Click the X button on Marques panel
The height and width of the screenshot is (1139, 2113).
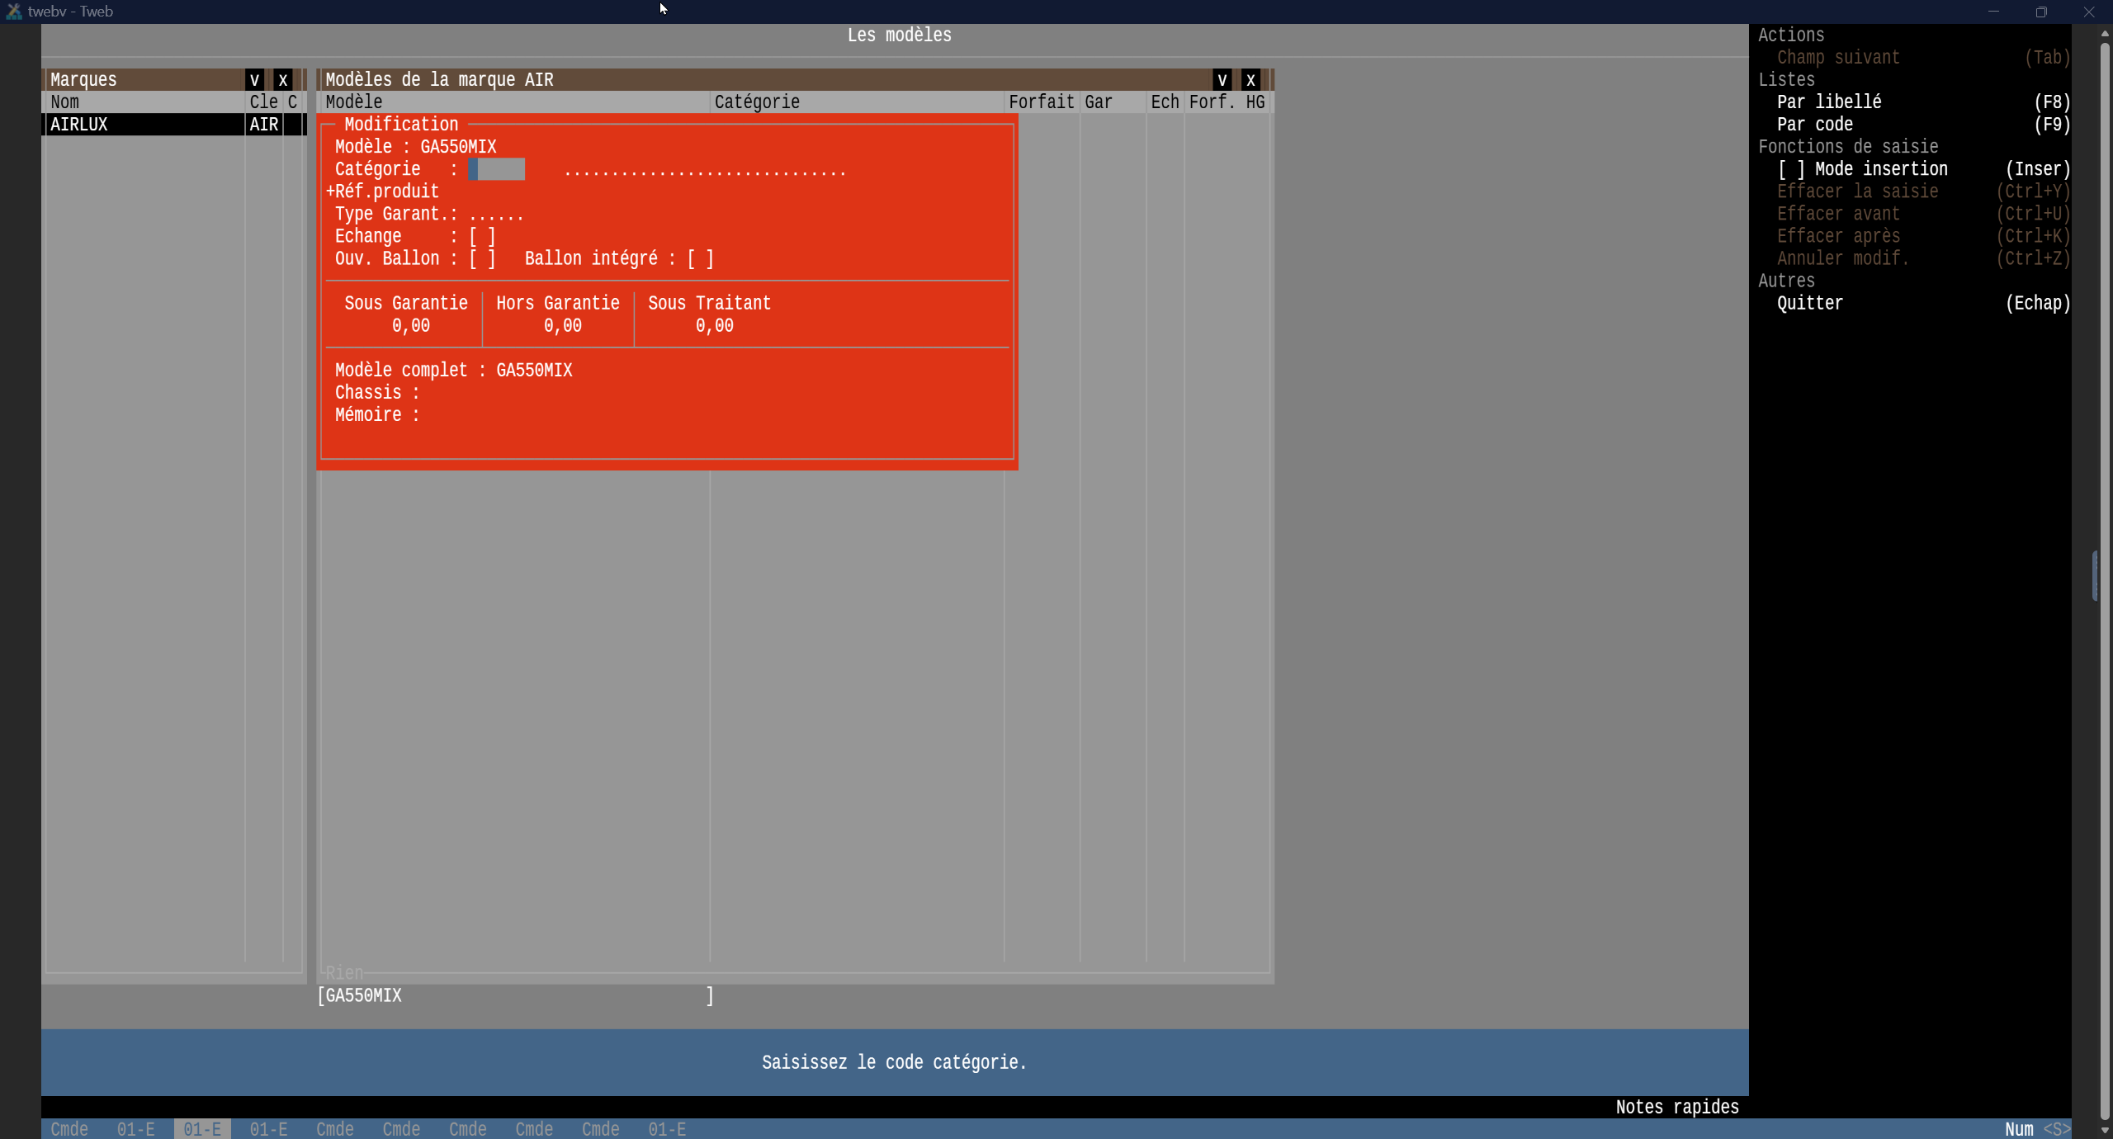pyautogui.click(x=283, y=80)
